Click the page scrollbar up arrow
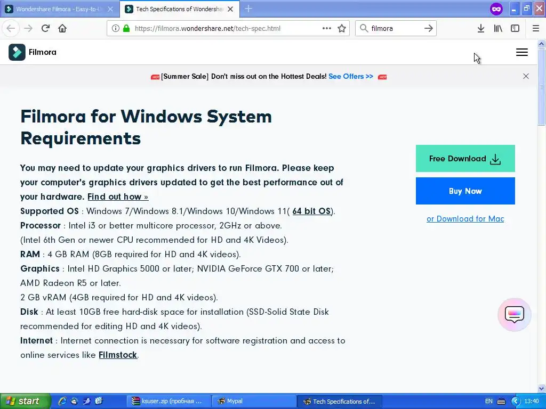This screenshot has height=409, width=546. (x=541, y=44)
